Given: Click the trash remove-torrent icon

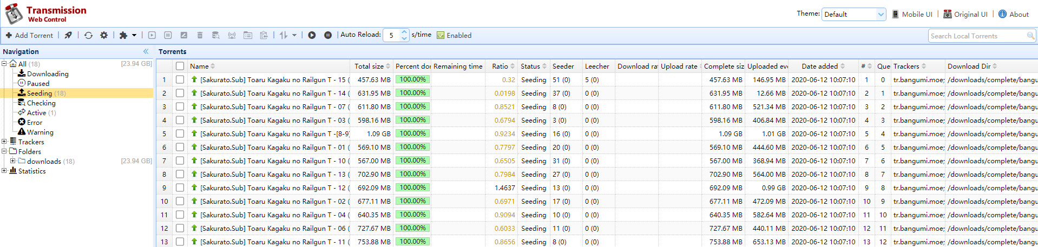Looking at the screenshot, I should [200, 35].
